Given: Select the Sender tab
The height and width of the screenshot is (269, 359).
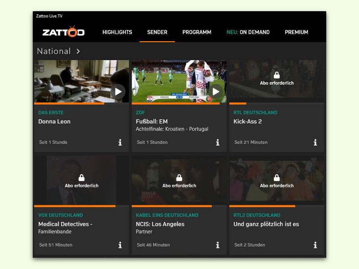Looking at the screenshot, I should (x=157, y=32).
